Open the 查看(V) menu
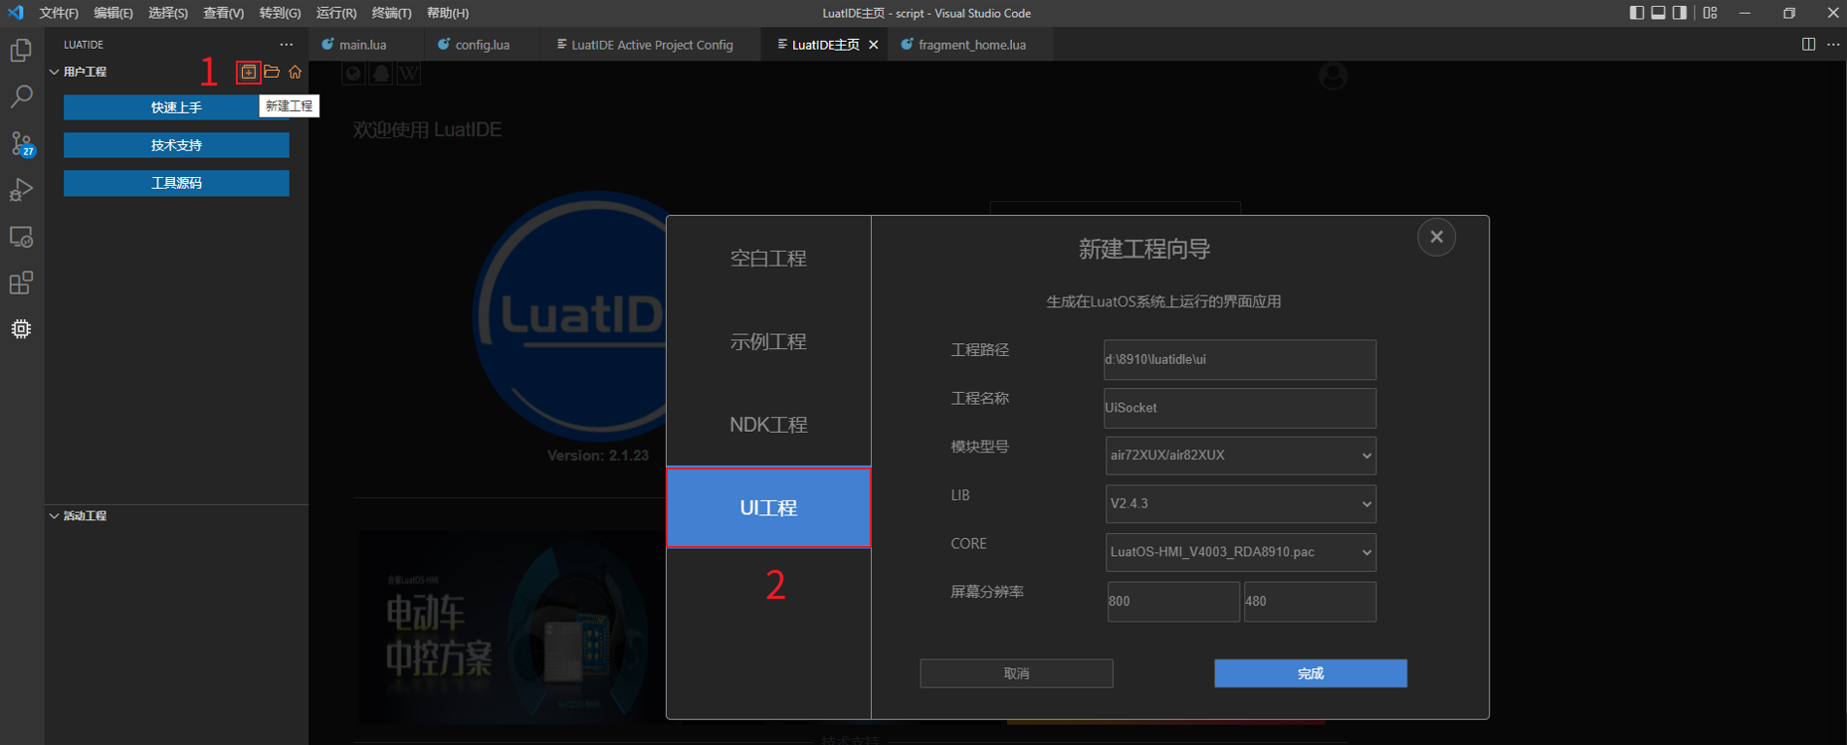The height and width of the screenshot is (745, 1847). 224,13
